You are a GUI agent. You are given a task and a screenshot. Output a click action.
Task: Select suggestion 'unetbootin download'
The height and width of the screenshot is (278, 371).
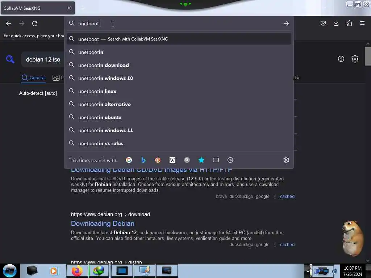coord(179,65)
